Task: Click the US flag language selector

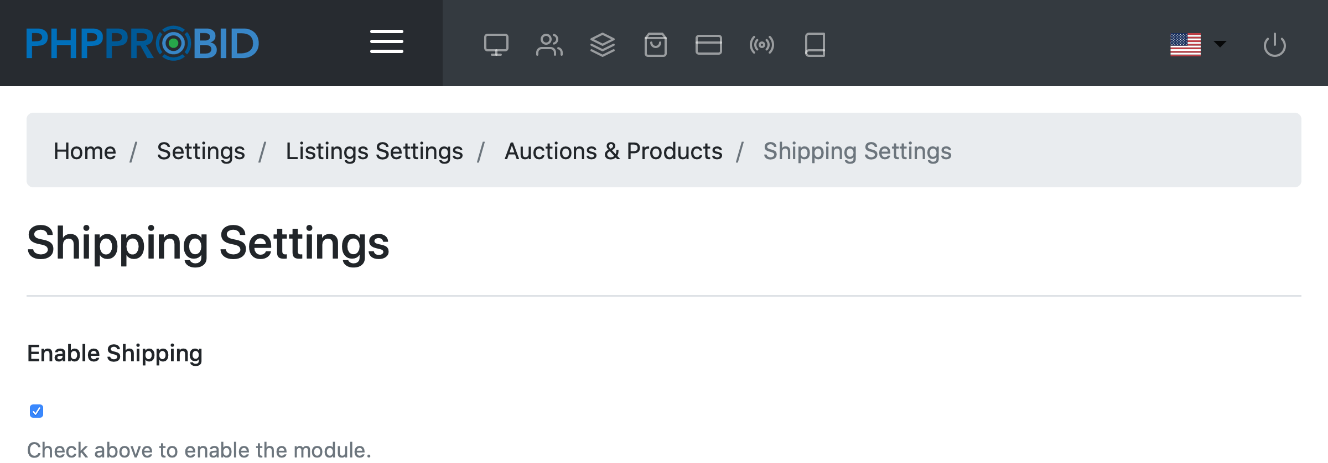Action: click(1185, 45)
